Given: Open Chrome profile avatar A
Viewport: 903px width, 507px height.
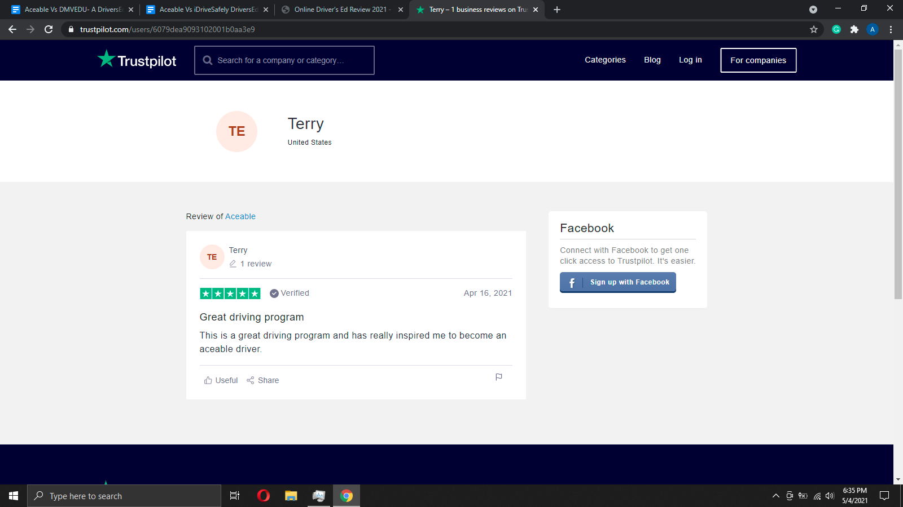Looking at the screenshot, I should [x=873, y=29].
